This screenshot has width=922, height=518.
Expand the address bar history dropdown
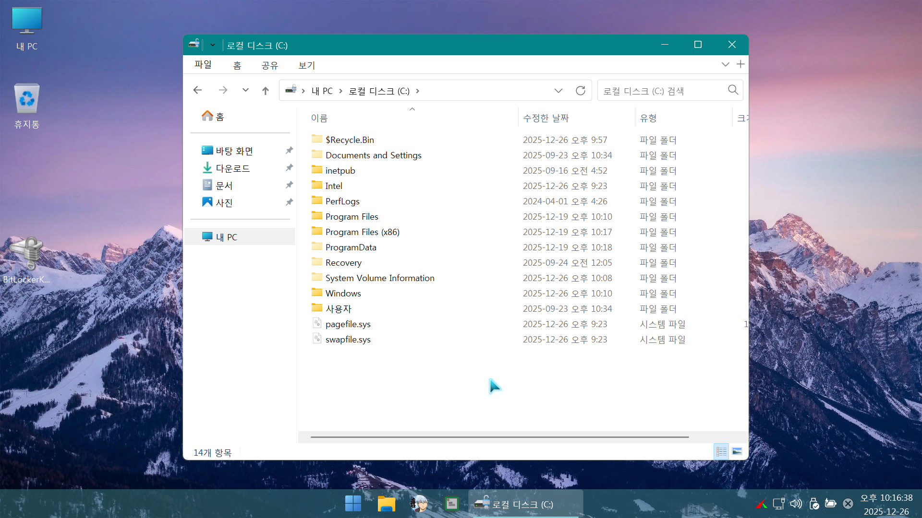click(x=558, y=91)
